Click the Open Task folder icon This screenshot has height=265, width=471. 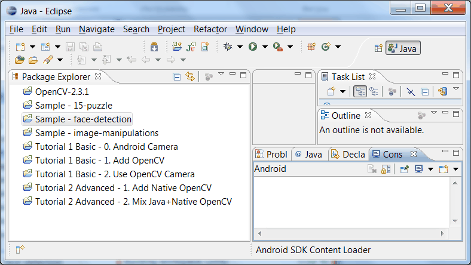coord(33,60)
